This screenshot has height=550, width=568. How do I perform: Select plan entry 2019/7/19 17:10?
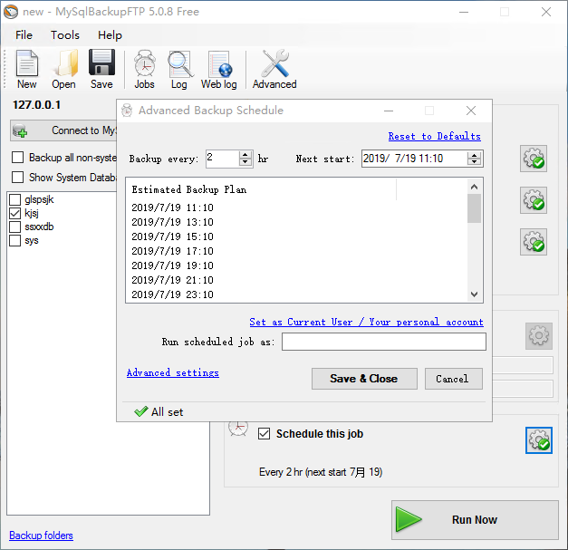(172, 251)
